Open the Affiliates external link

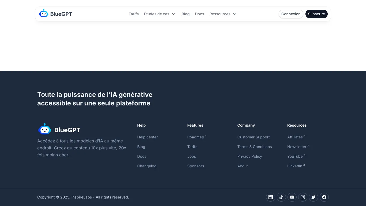pyautogui.click(x=296, y=137)
